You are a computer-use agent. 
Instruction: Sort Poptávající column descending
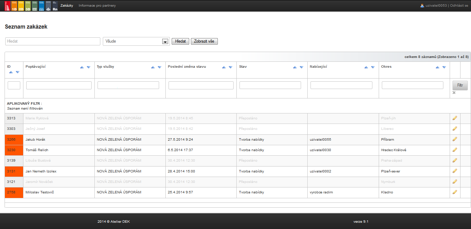(88, 67)
